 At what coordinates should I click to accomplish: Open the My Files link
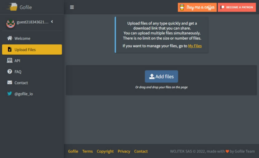(195, 46)
